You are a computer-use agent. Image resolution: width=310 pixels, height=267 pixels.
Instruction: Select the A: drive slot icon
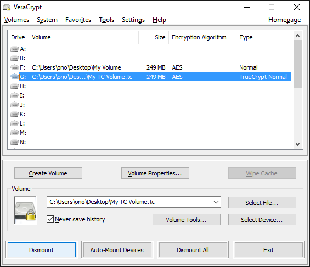[15, 49]
